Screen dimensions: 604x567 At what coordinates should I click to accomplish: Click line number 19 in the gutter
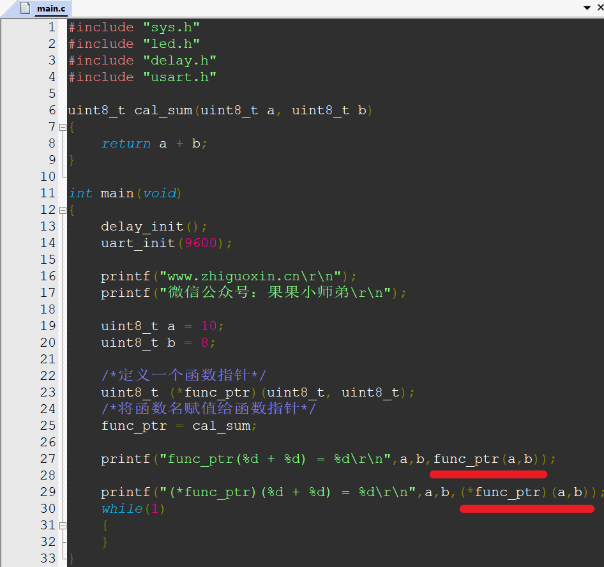tap(48, 326)
